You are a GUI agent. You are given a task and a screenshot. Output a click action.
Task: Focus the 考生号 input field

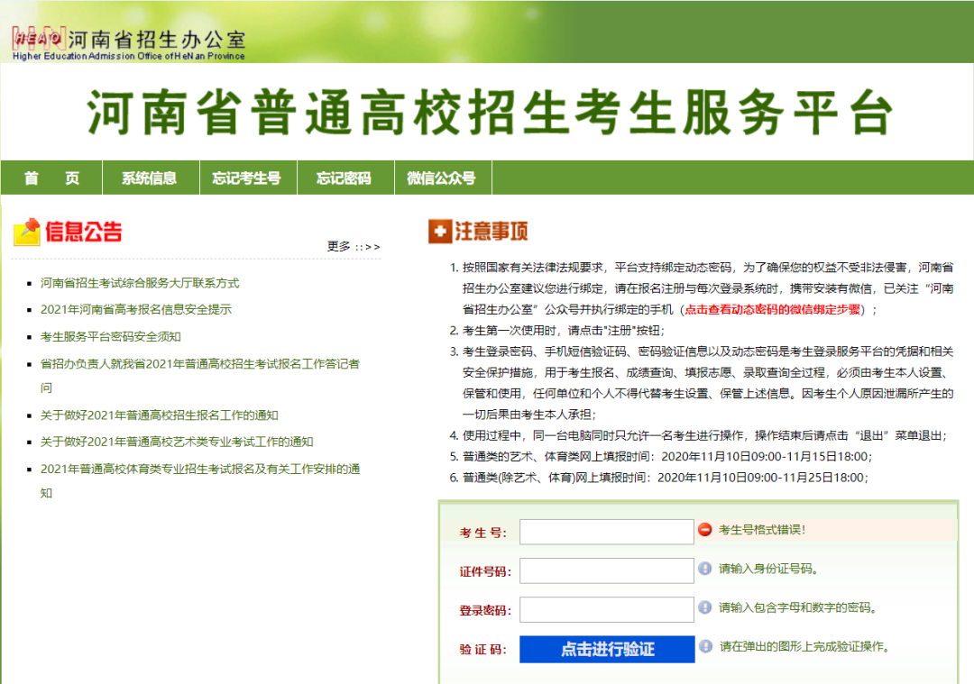(606, 532)
